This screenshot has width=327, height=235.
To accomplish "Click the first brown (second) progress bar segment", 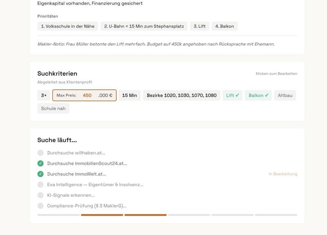I will pos(102,215).
